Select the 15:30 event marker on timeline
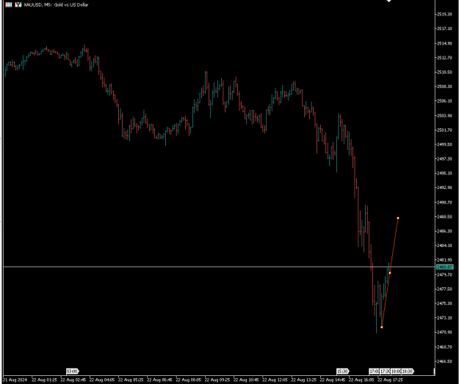This screenshot has height=384, width=459. point(343,371)
